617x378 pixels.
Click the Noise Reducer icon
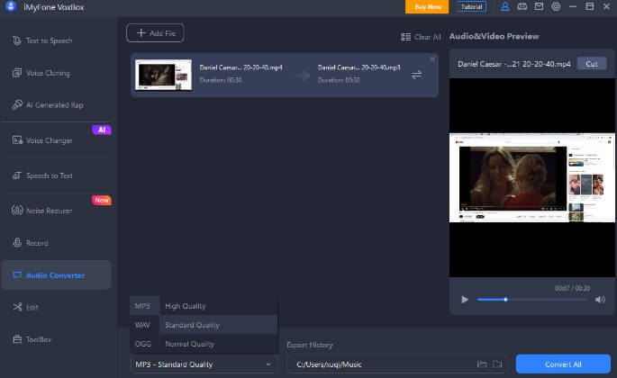coord(17,211)
